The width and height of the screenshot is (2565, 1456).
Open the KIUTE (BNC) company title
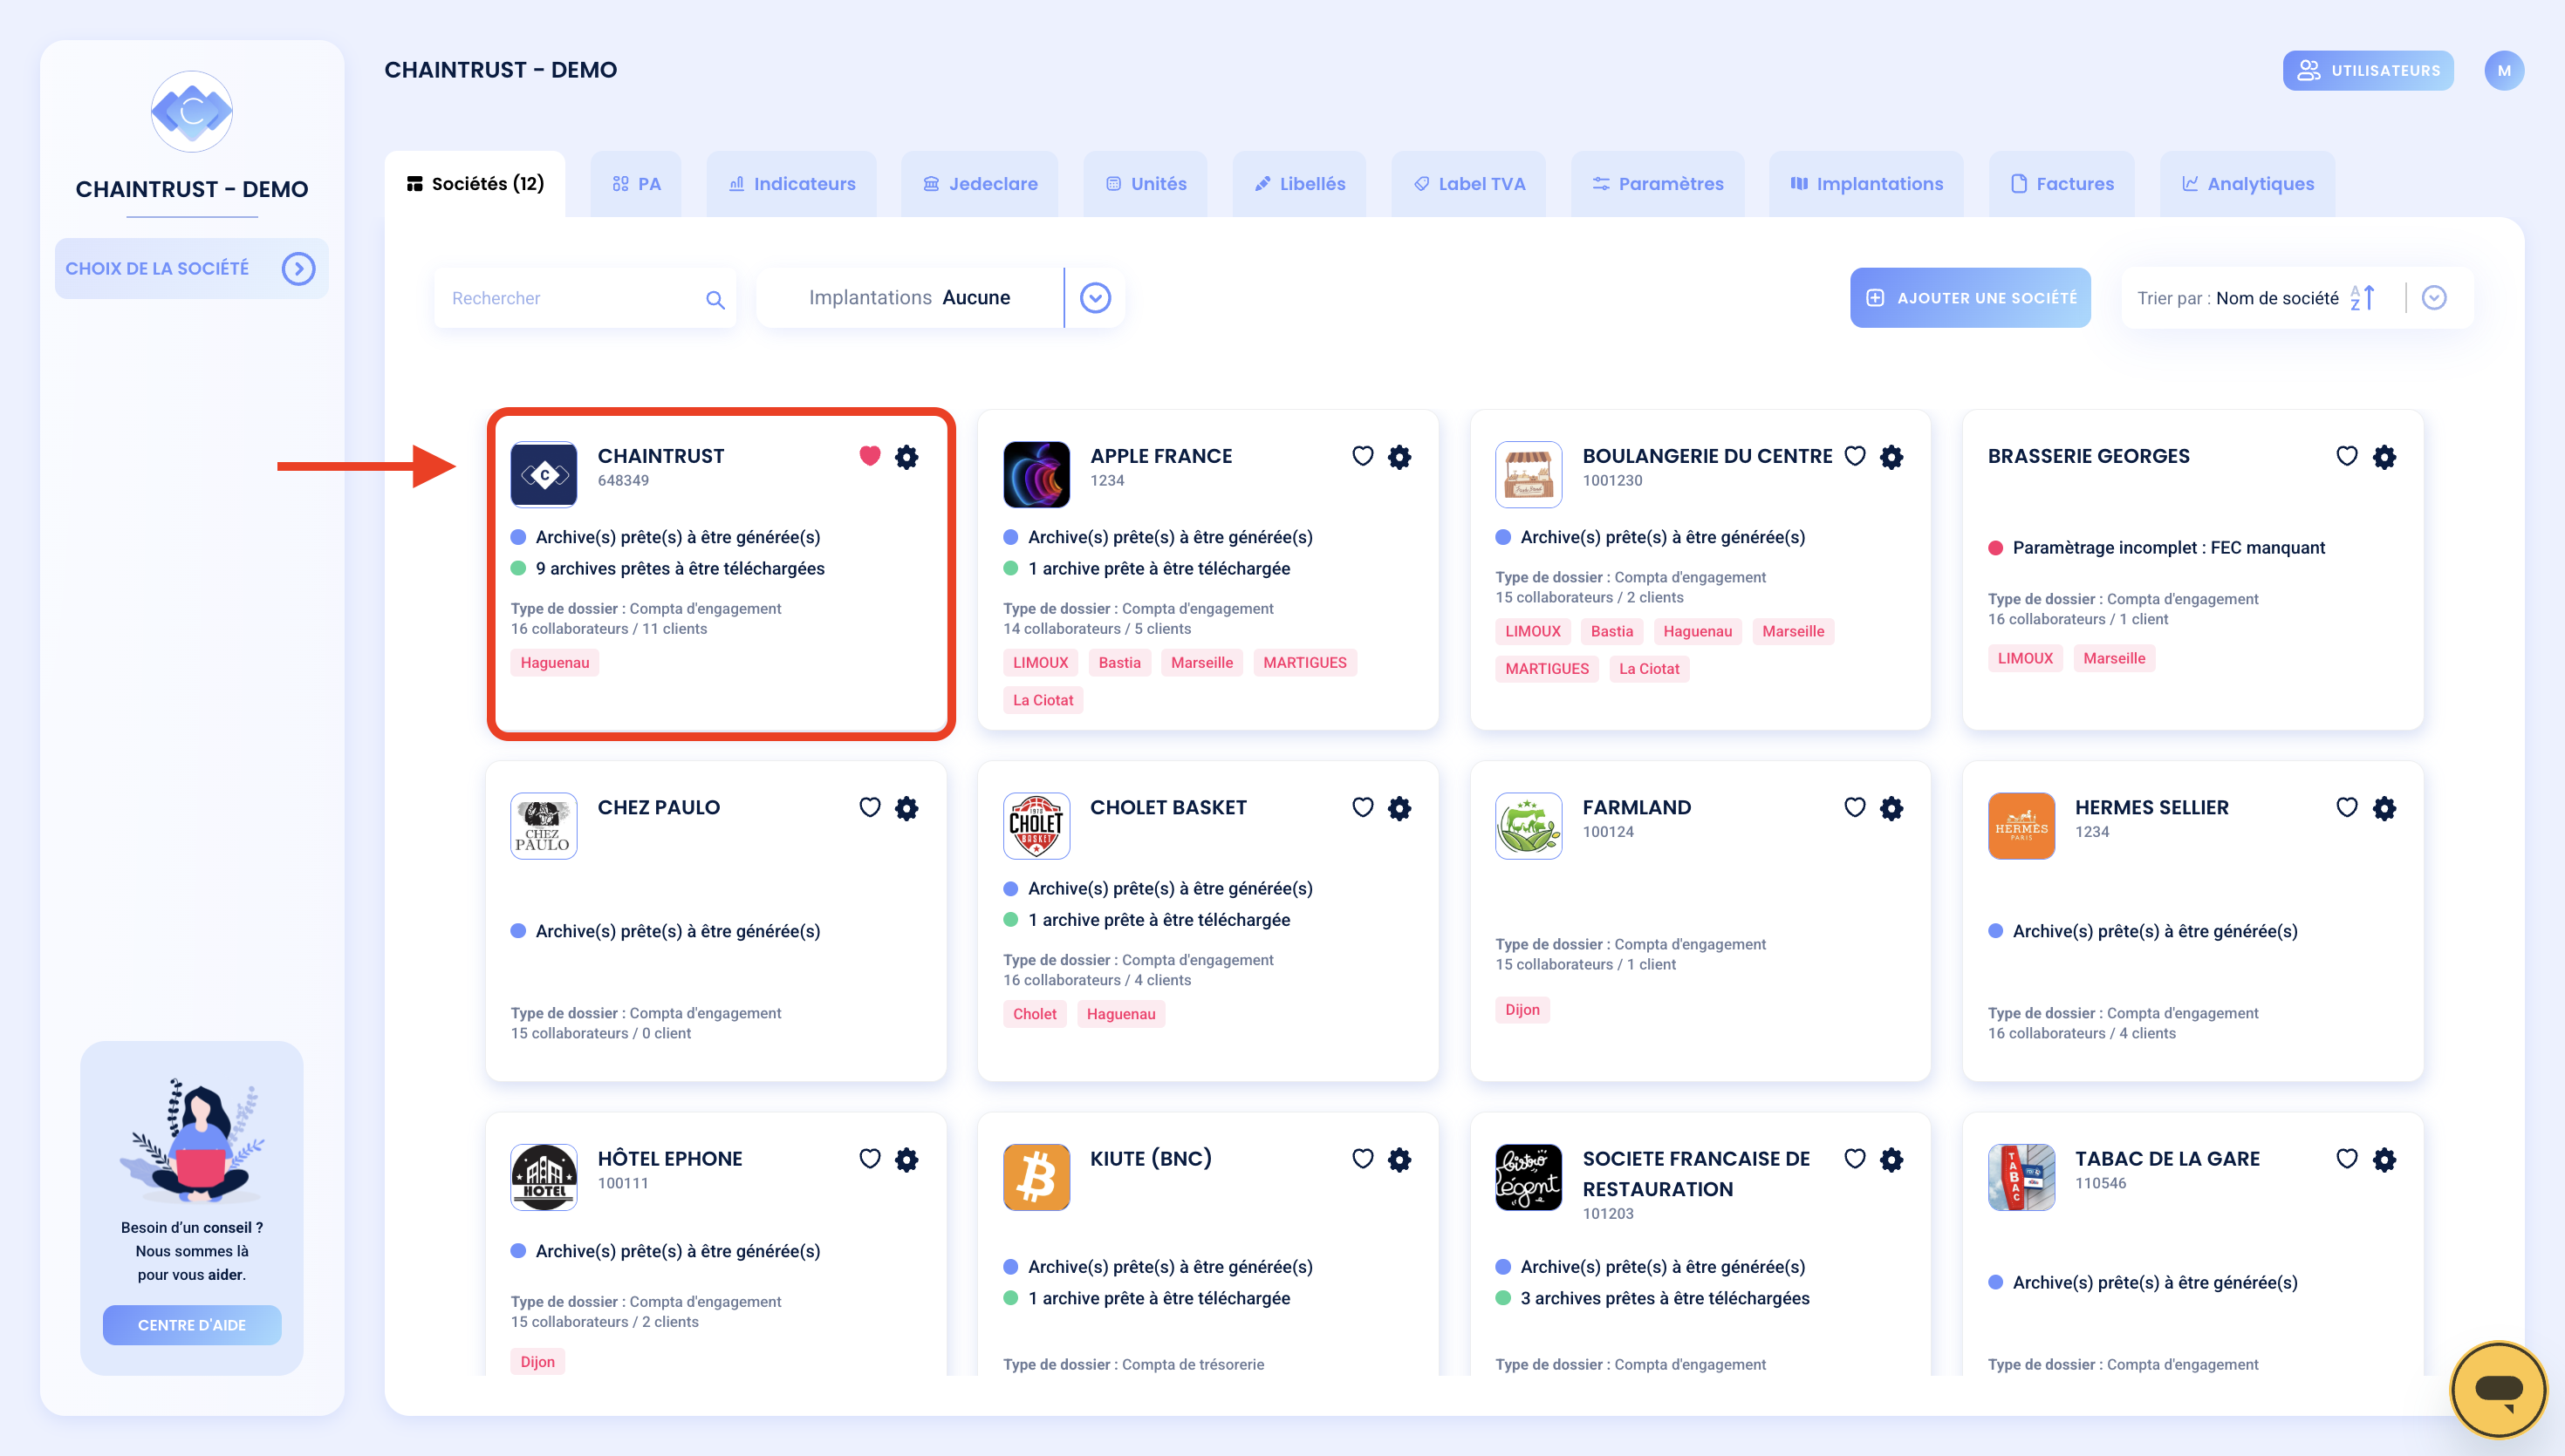click(1151, 1158)
